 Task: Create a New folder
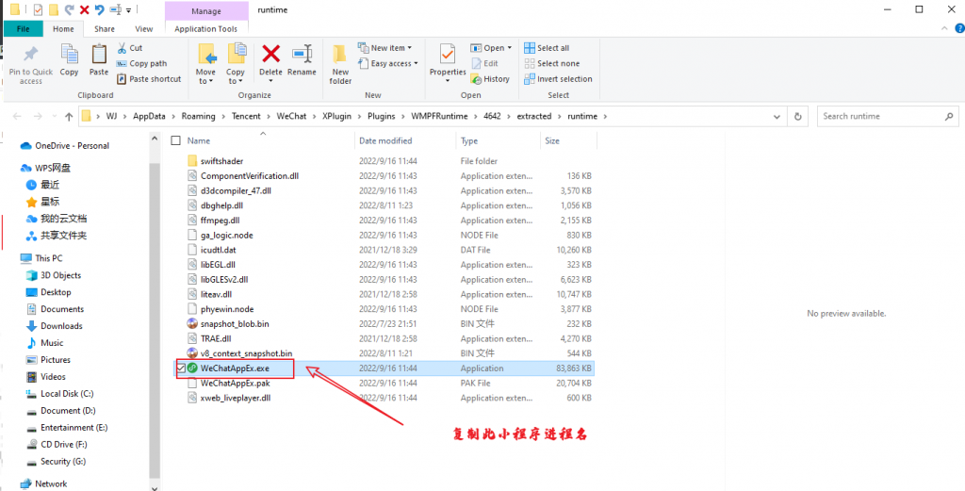340,63
